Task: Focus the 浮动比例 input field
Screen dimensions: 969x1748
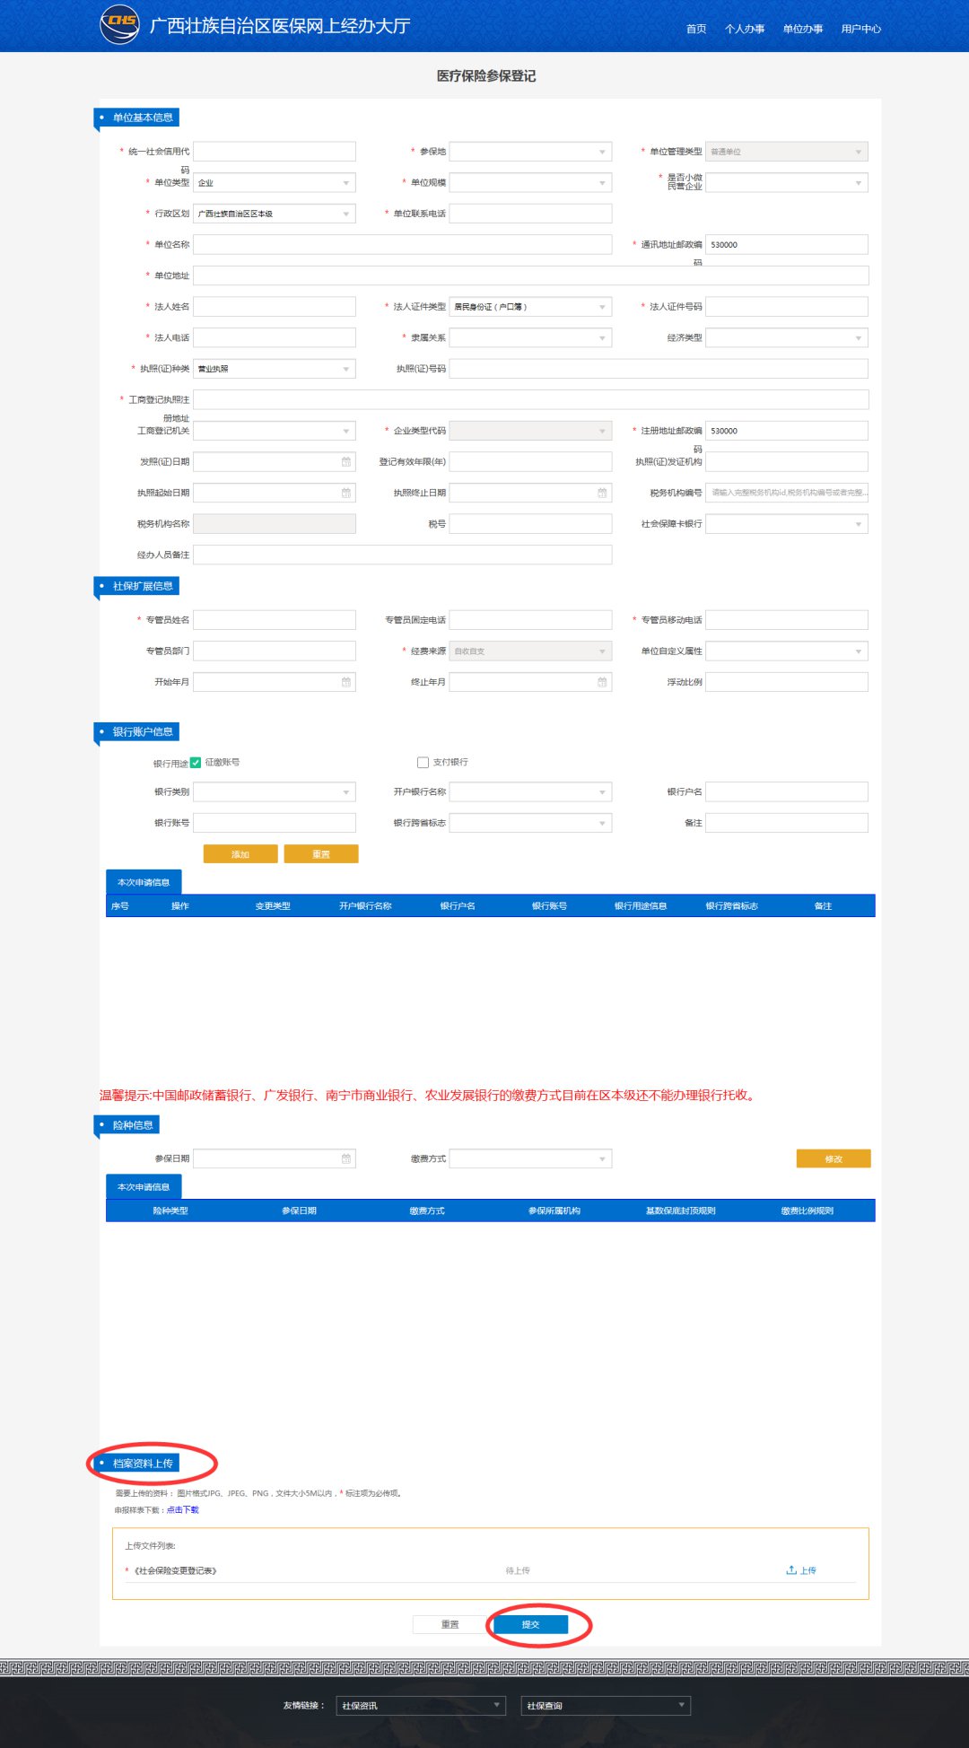Action: (x=787, y=682)
